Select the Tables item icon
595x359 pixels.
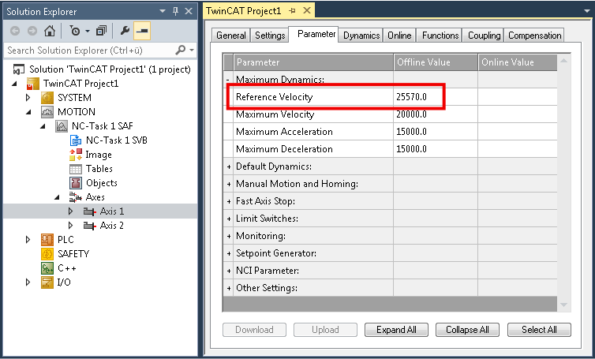point(76,169)
